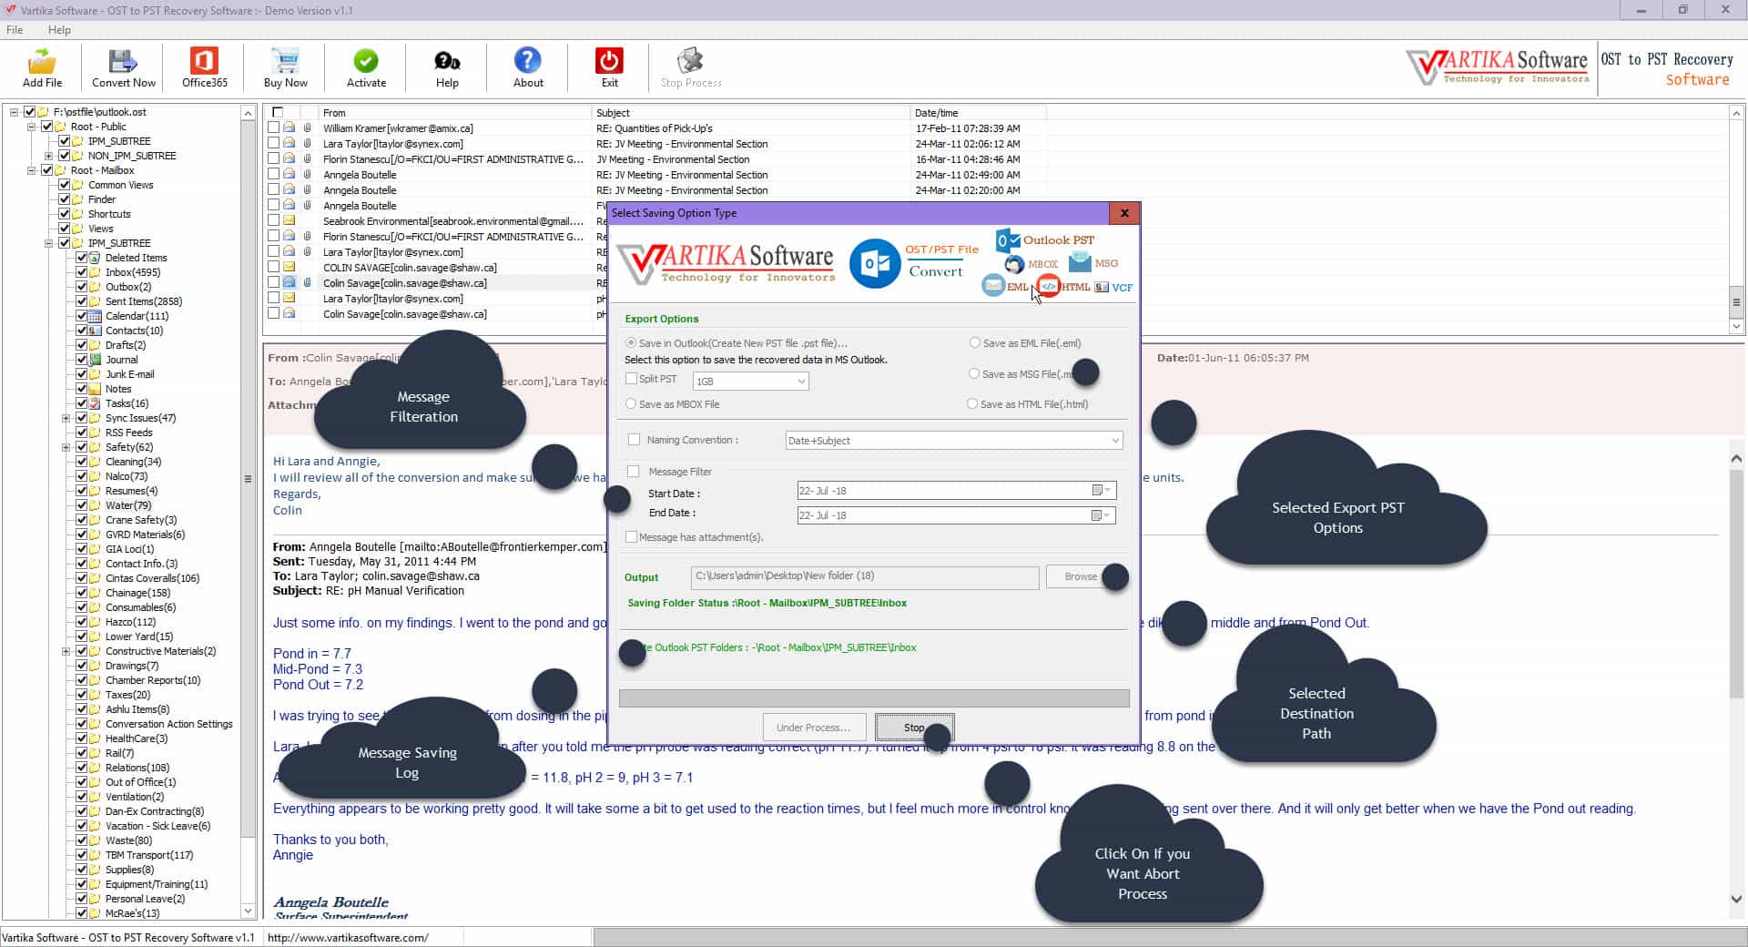Select the Sent Items(2858) folder
Image resolution: width=1748 pixels, height=947 pixels.
pos(144,301)
